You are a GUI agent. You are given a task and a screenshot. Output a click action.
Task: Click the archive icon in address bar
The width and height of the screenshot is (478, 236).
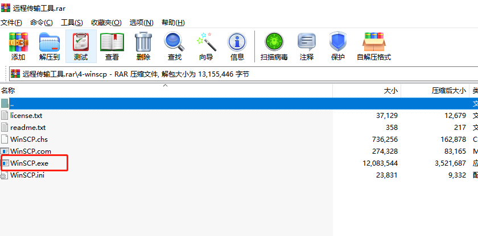pyautogui.click(x=15, y=74)
